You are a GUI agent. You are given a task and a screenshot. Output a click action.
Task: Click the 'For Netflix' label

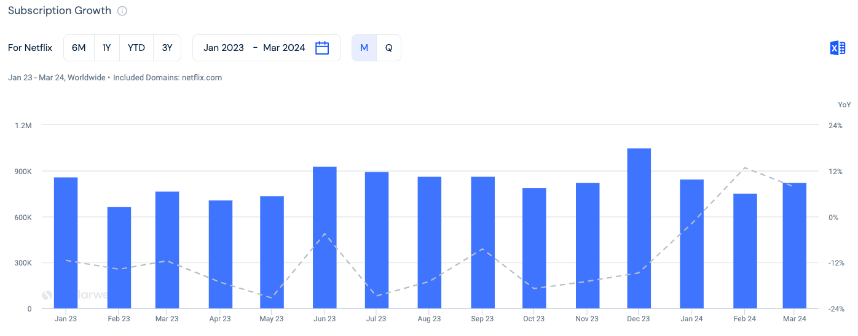pyautogui.click(x=30, y=48)
